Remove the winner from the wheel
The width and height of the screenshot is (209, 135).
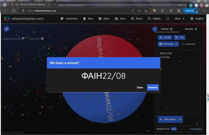[153, 87]
